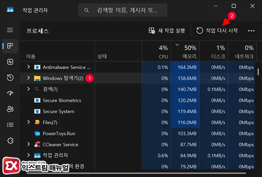The height and width of the screenshot is (177, 262).
Task: Click the Files(7) process icon
Action: tap(37, 122)
